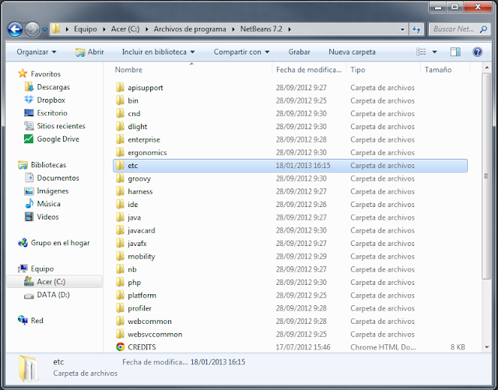
Task: Open Imágenes library icon
Action: point(29,191)
